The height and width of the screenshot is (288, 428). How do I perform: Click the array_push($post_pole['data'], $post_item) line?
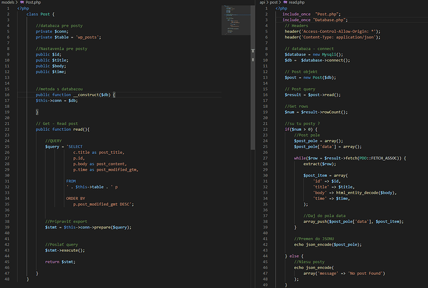coord(354,222)
